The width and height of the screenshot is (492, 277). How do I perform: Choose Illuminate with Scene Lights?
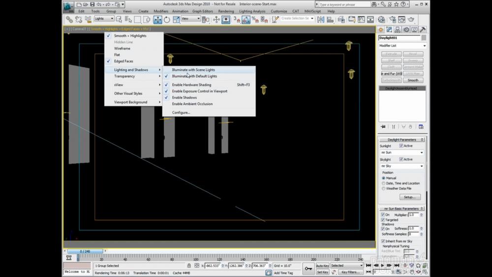(193, 70)
